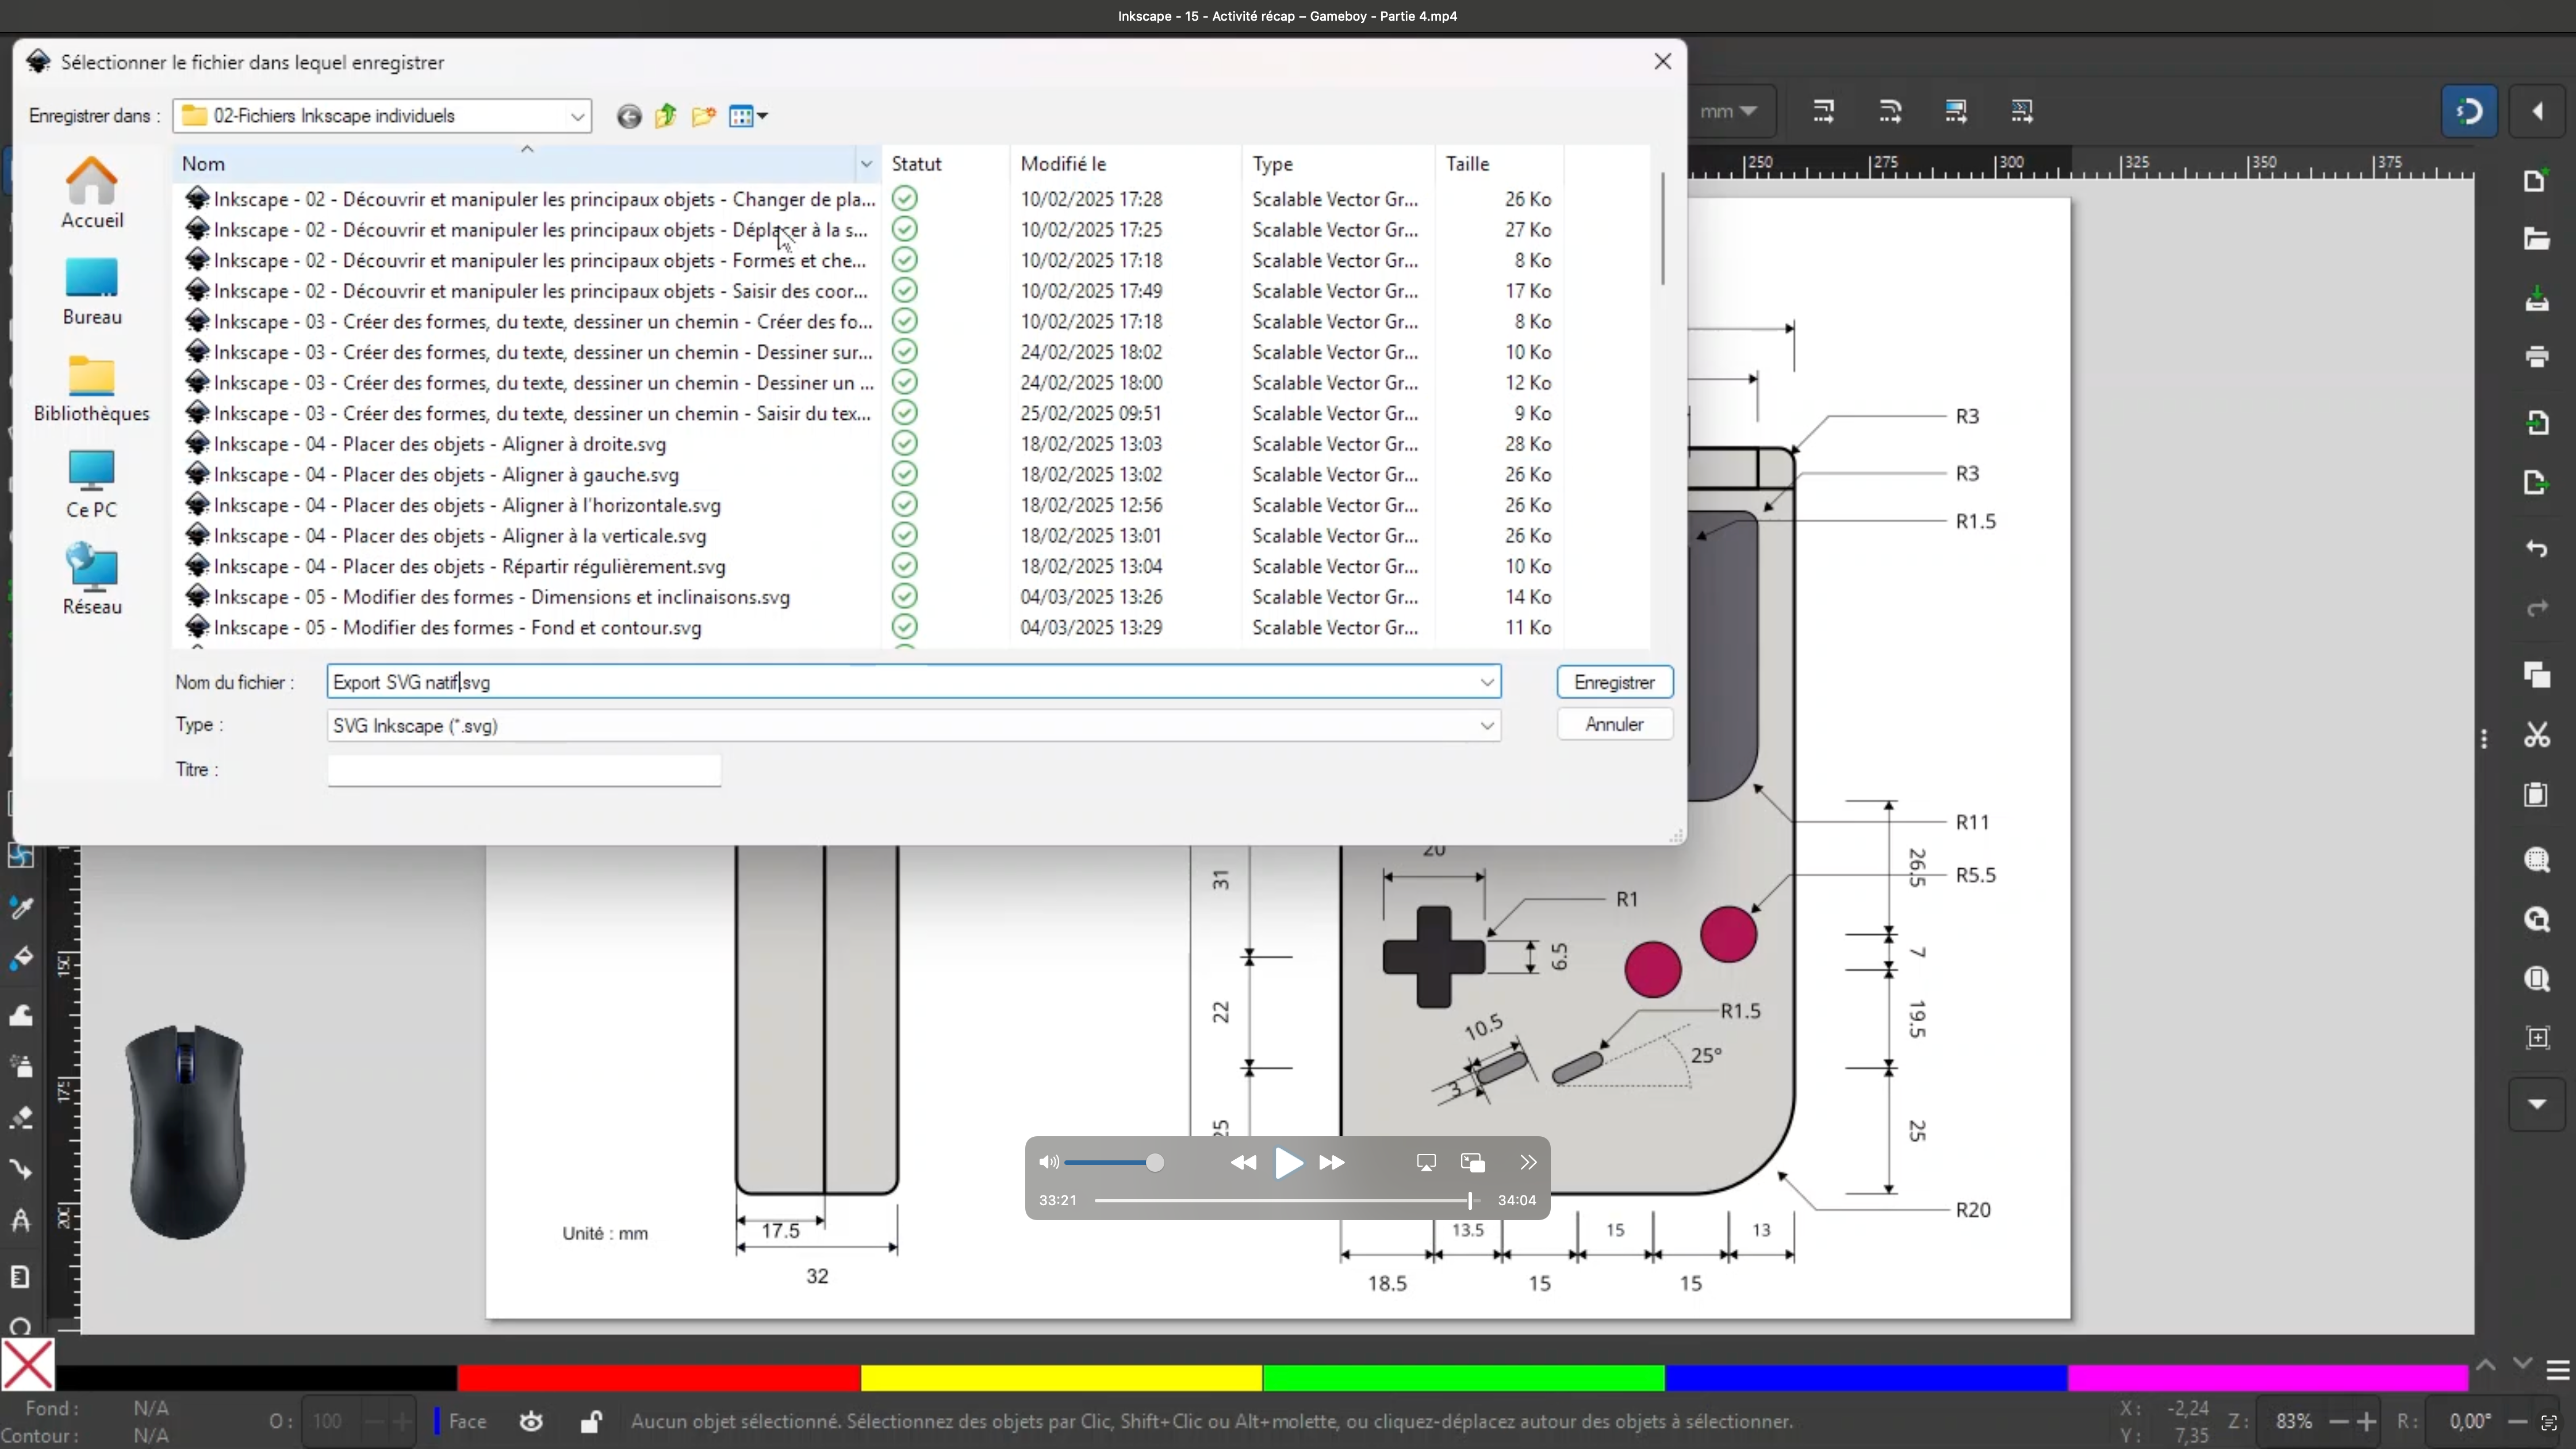
Task: Select the Eraser tool
Action: click(x=21, y=1117)
